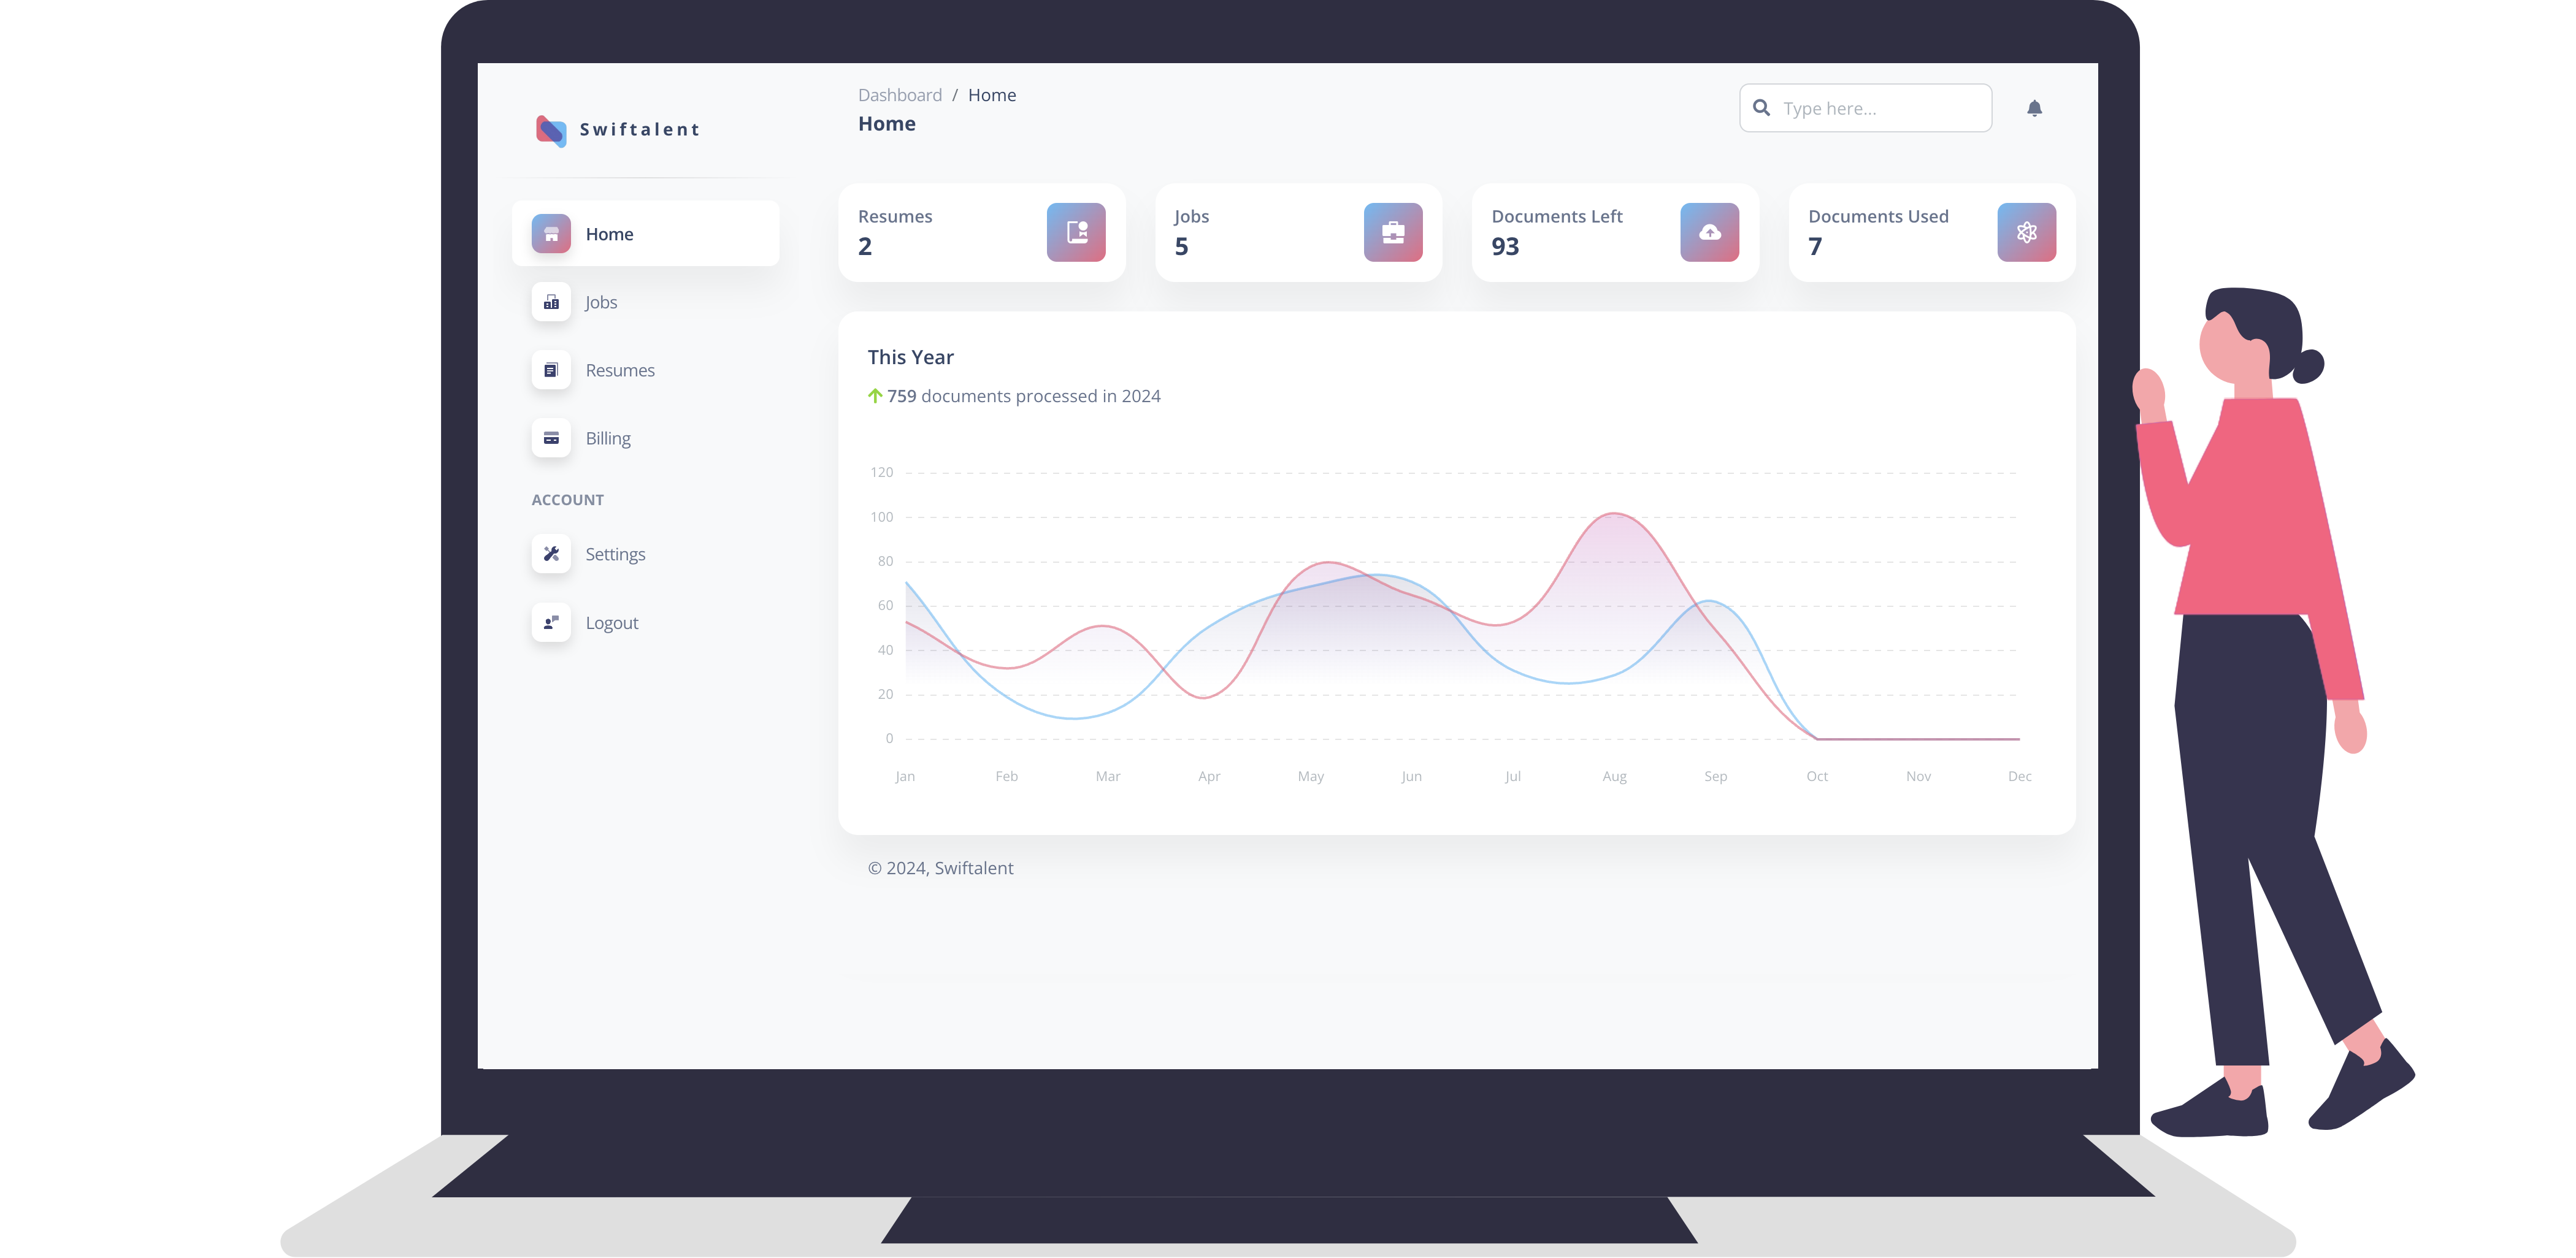Click the Documents Used settings icon
Screen dimensions: 2576x1258
[x=2024, y=232]
